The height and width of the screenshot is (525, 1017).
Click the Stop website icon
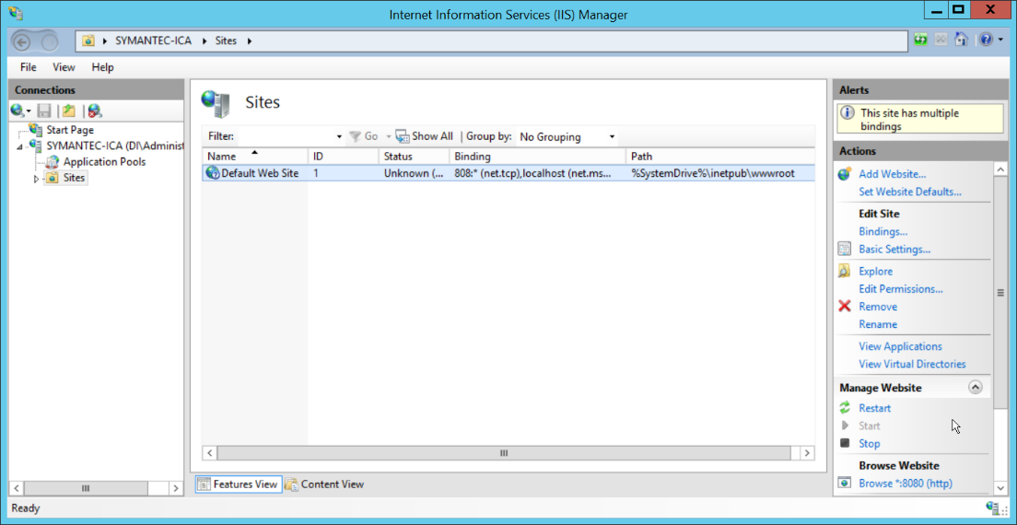845,444
